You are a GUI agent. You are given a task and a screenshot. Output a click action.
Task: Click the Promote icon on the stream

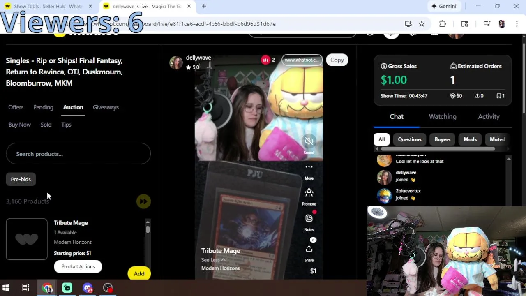tap(309, 192)
